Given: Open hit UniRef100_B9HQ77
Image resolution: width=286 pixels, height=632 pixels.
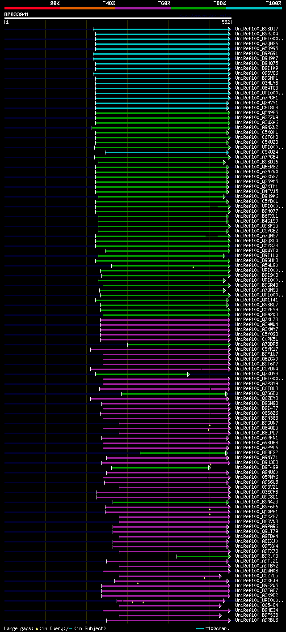Looking at the screenshot, I should coord(257,211).
